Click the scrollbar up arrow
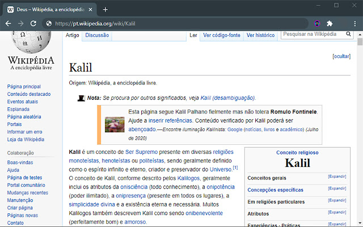Screen dimensions: 363x227 click(x=360, y=35)
